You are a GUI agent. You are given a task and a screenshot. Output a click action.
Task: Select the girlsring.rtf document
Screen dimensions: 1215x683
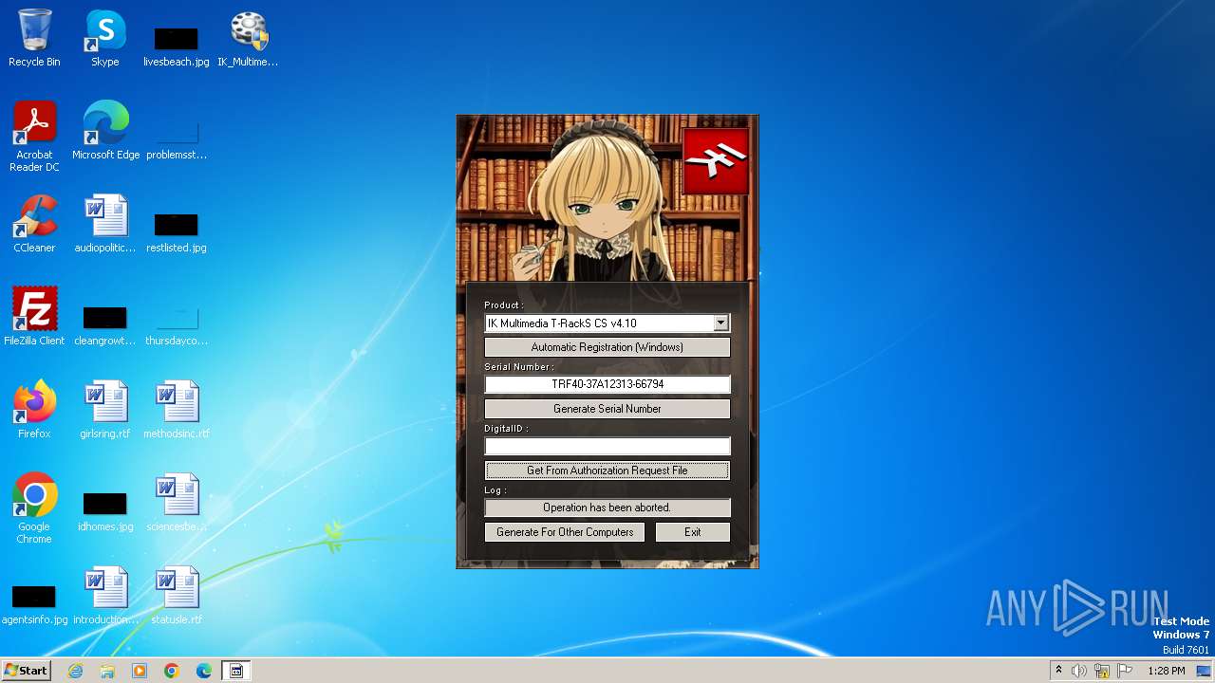(105, 411)
